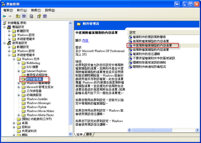Viewport: 201px width, 143px height.
Task: Maximize the 群組原則 window
Action: 191,4
